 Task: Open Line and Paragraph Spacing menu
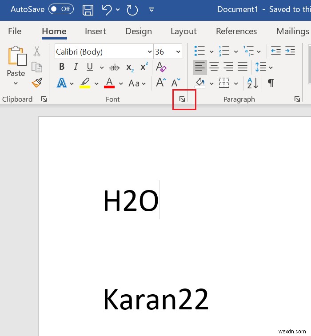click(x=263, y=67)
